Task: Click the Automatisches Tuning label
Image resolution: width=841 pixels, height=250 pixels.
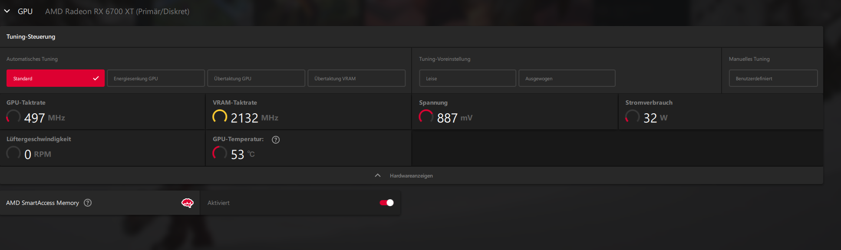Action: (x=32, y=59)
